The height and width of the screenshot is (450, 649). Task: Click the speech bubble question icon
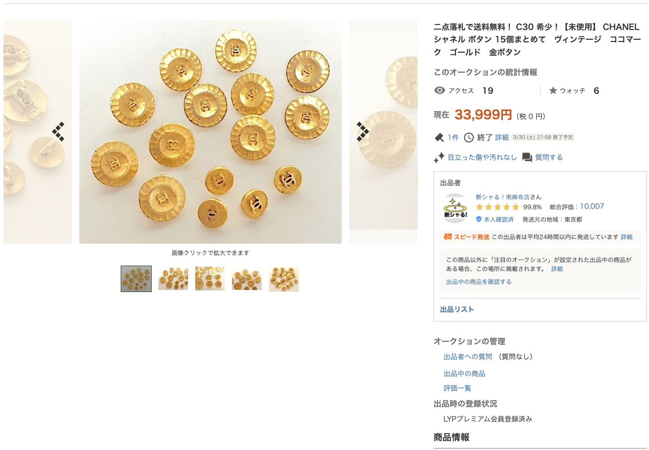coord(527,157)
